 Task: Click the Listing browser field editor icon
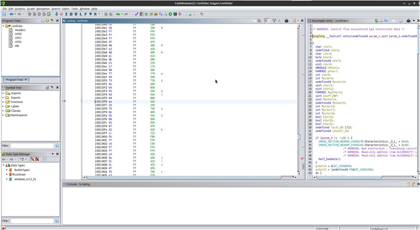point(274,21)
